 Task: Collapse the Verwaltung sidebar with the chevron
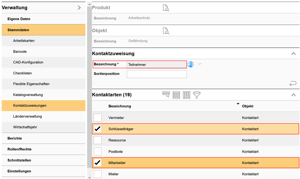pos(79,7)
